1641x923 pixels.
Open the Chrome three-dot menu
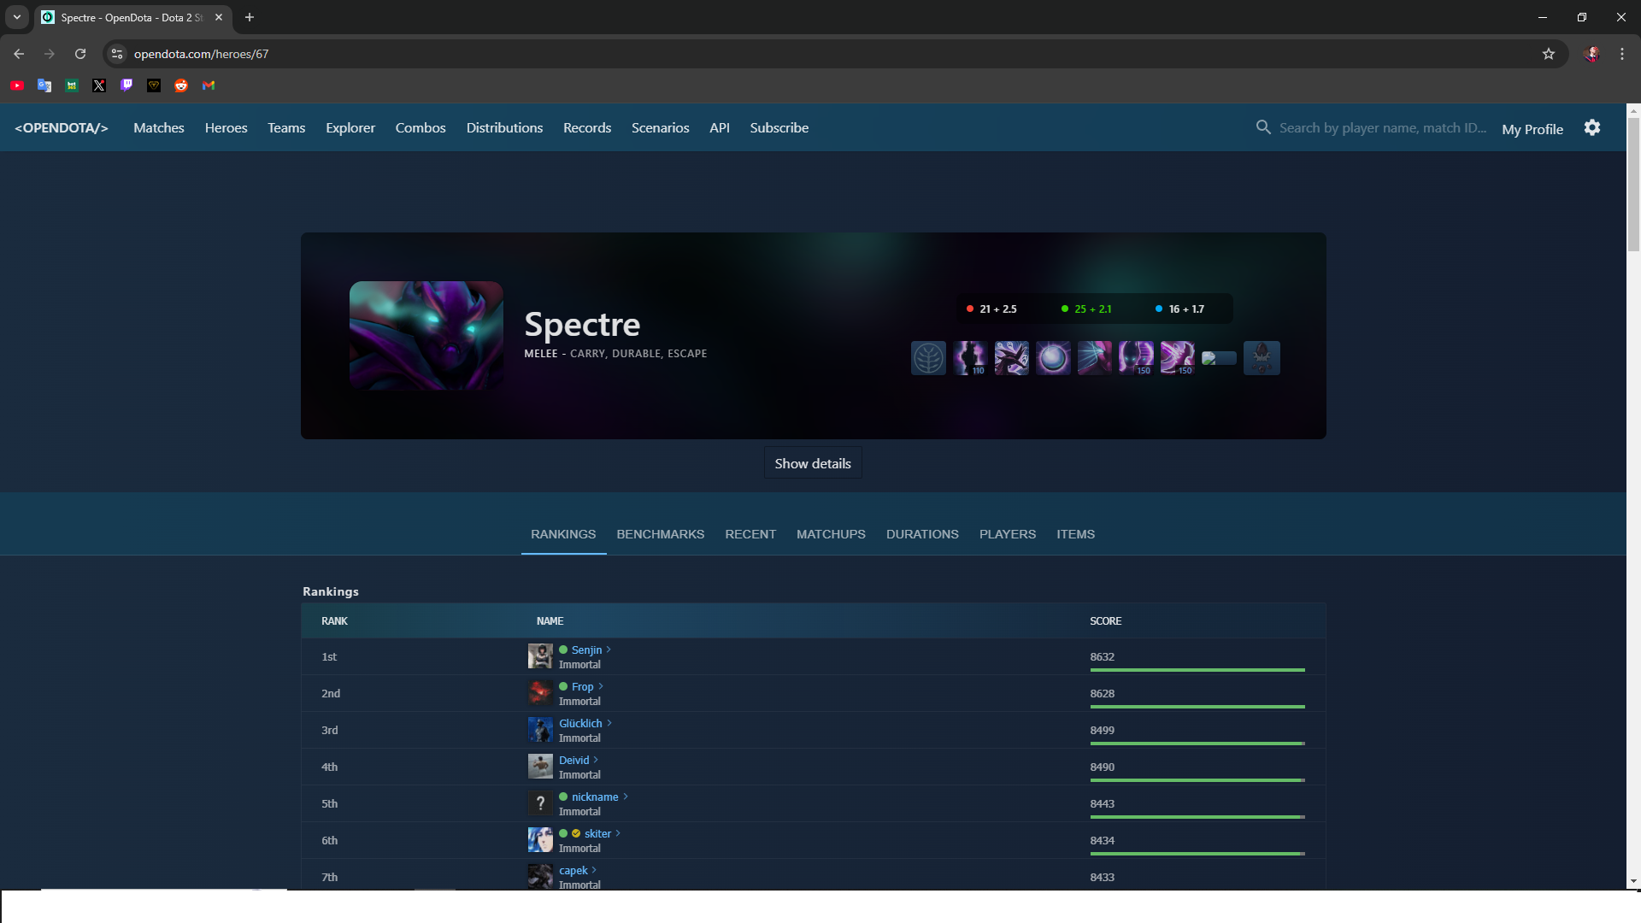pos(1621,54)
